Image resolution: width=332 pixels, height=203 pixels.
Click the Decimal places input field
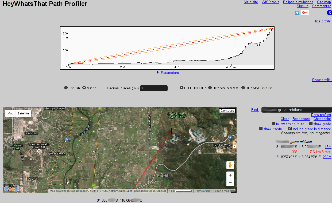click(154, 88)
